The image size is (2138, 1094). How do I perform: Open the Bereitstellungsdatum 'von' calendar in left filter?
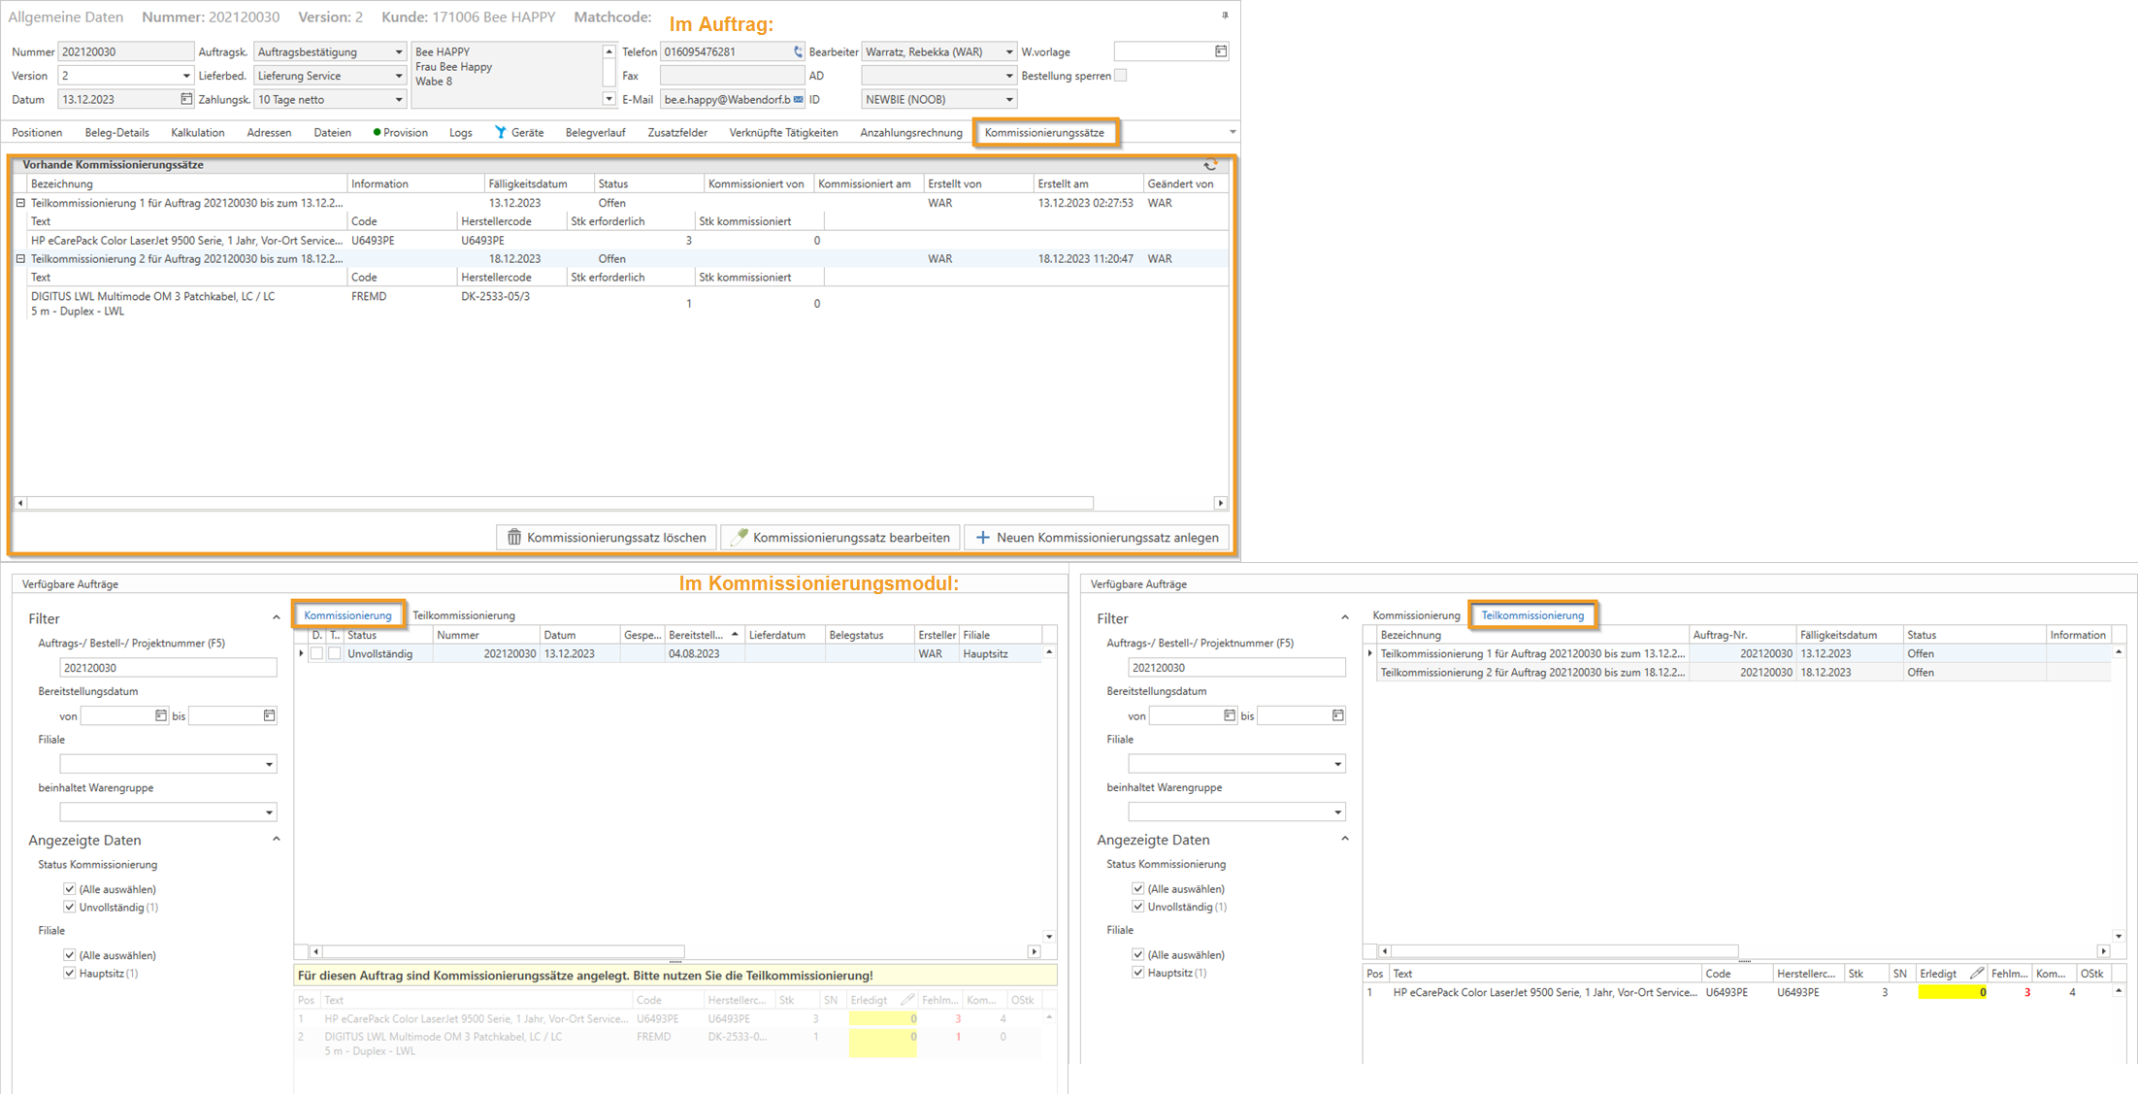[161, 715]
